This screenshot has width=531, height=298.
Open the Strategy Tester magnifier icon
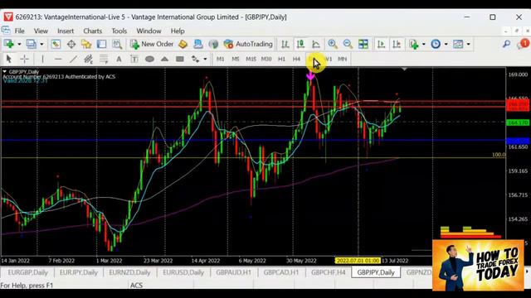click(117, 44)
